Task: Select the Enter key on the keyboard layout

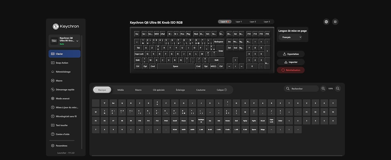Action: click(x=221, y=51)
